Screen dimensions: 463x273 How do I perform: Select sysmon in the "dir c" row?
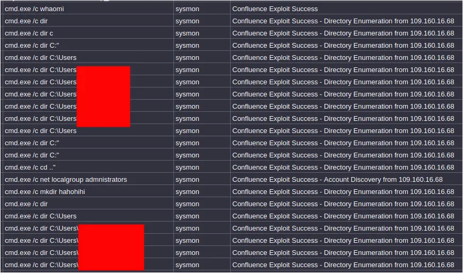tap(187, 33)
